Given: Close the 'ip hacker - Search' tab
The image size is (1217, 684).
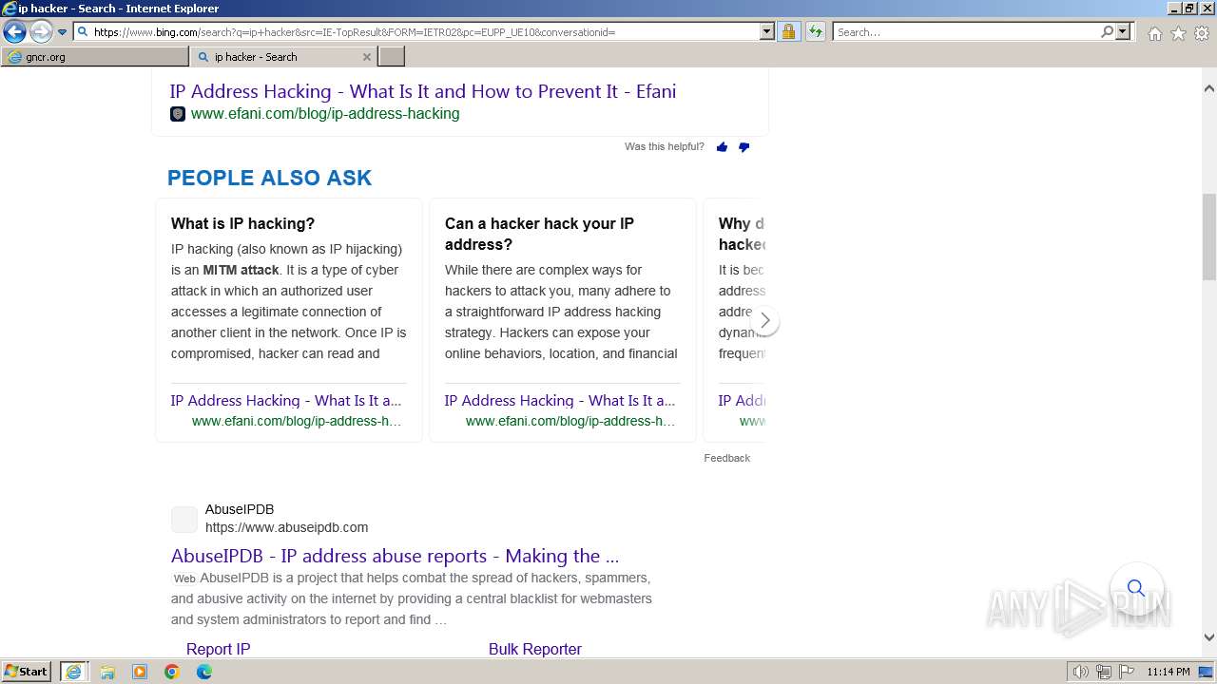Looking at the screenshot, I should [367, 57].
